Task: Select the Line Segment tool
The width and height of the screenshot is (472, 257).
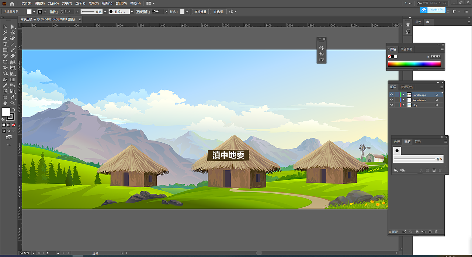Action: 13,44
